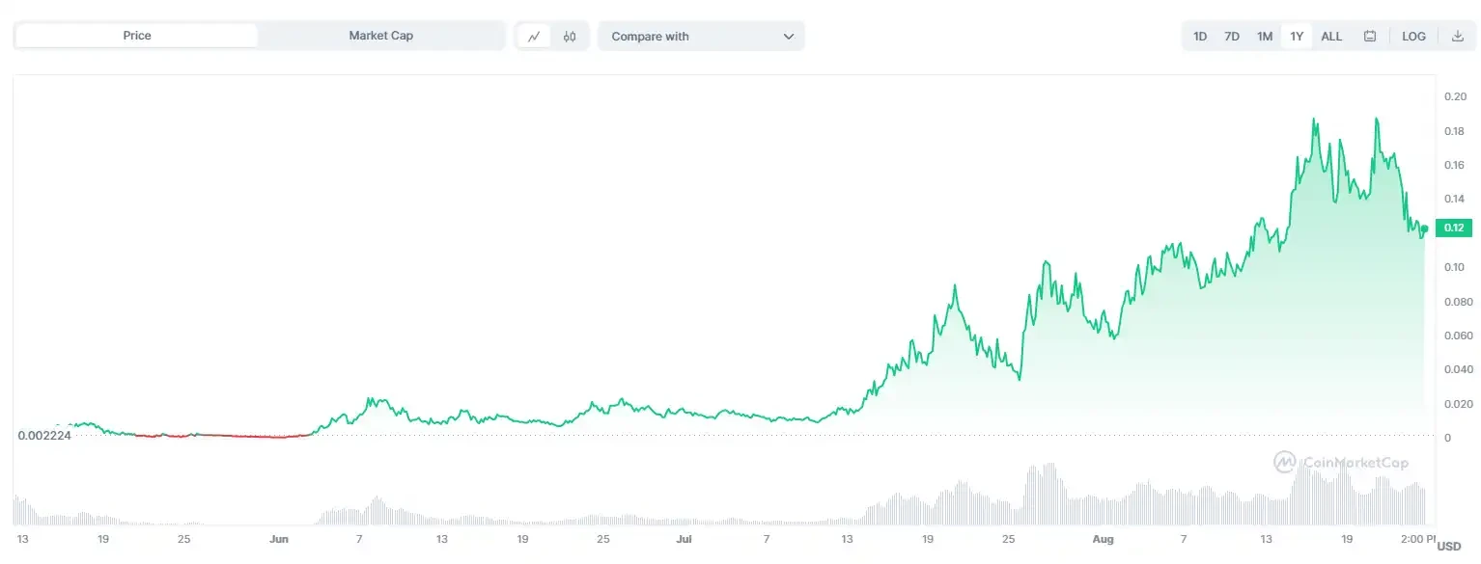Screen dimensions: 1481x564
Task: Click the green dot at chart's end
Action: click(1424, 228)
